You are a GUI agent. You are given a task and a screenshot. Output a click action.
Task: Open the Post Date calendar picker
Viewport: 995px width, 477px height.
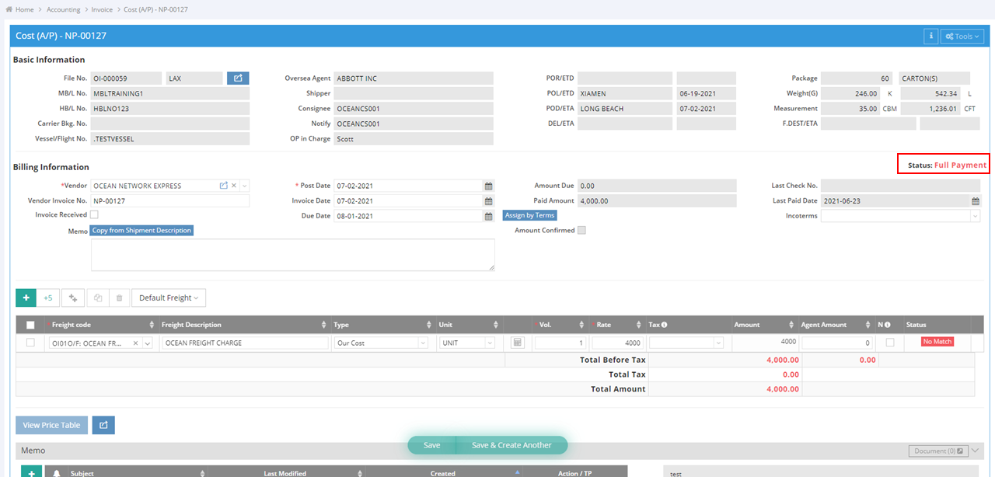pyautogui.click(x=488, y=186)
